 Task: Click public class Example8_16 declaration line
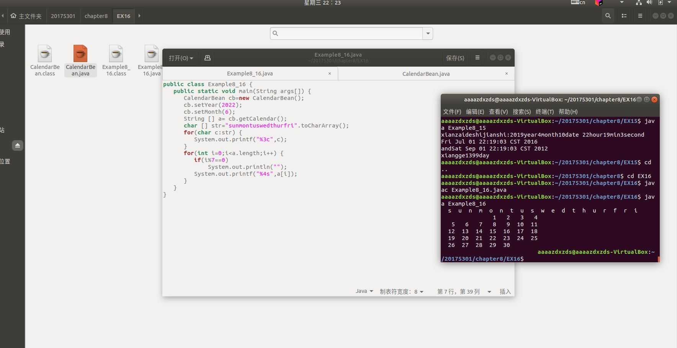tap(208, 84)
